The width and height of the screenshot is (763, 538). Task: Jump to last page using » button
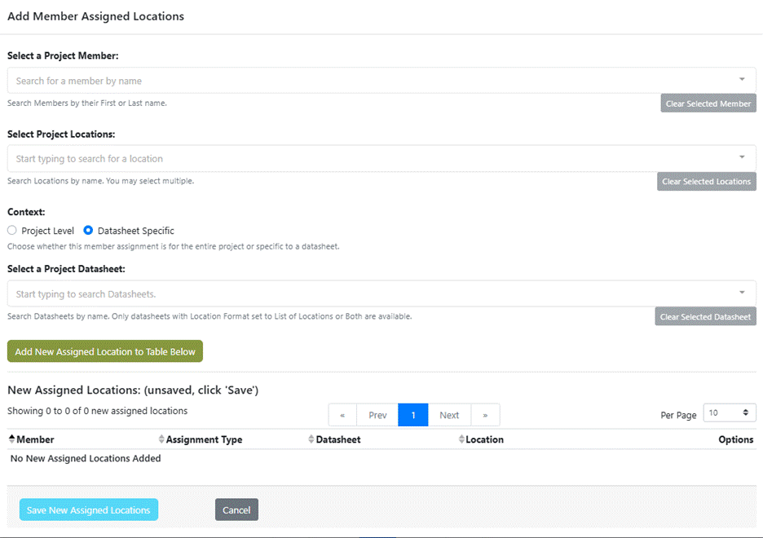[x=485, y=415]
